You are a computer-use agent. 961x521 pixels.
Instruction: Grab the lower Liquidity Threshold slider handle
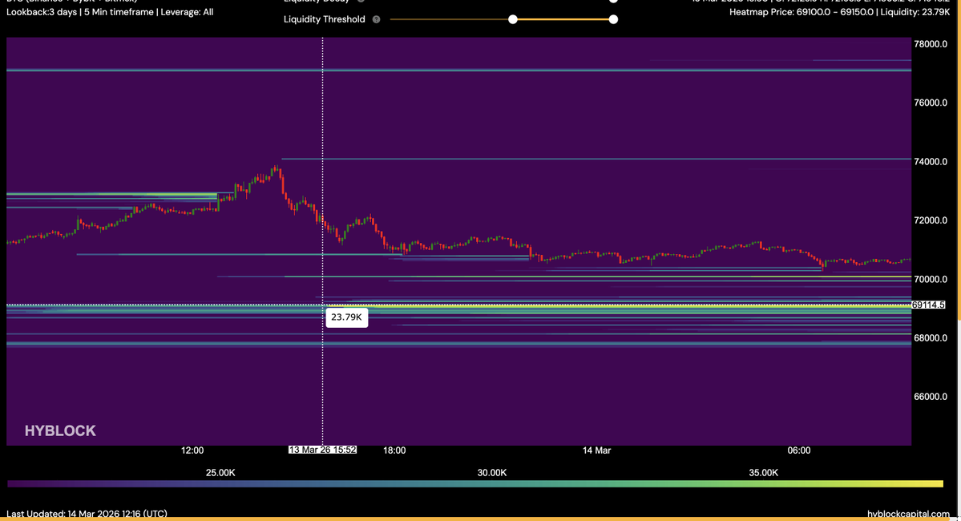pos(513,19)
